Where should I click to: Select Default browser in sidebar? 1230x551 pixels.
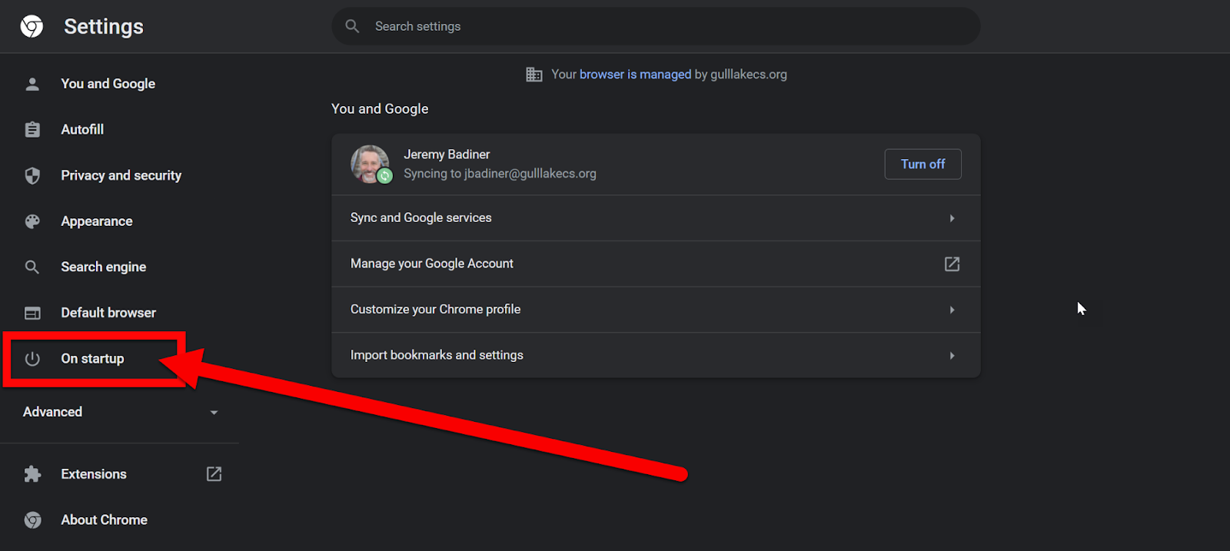point(108,313)
